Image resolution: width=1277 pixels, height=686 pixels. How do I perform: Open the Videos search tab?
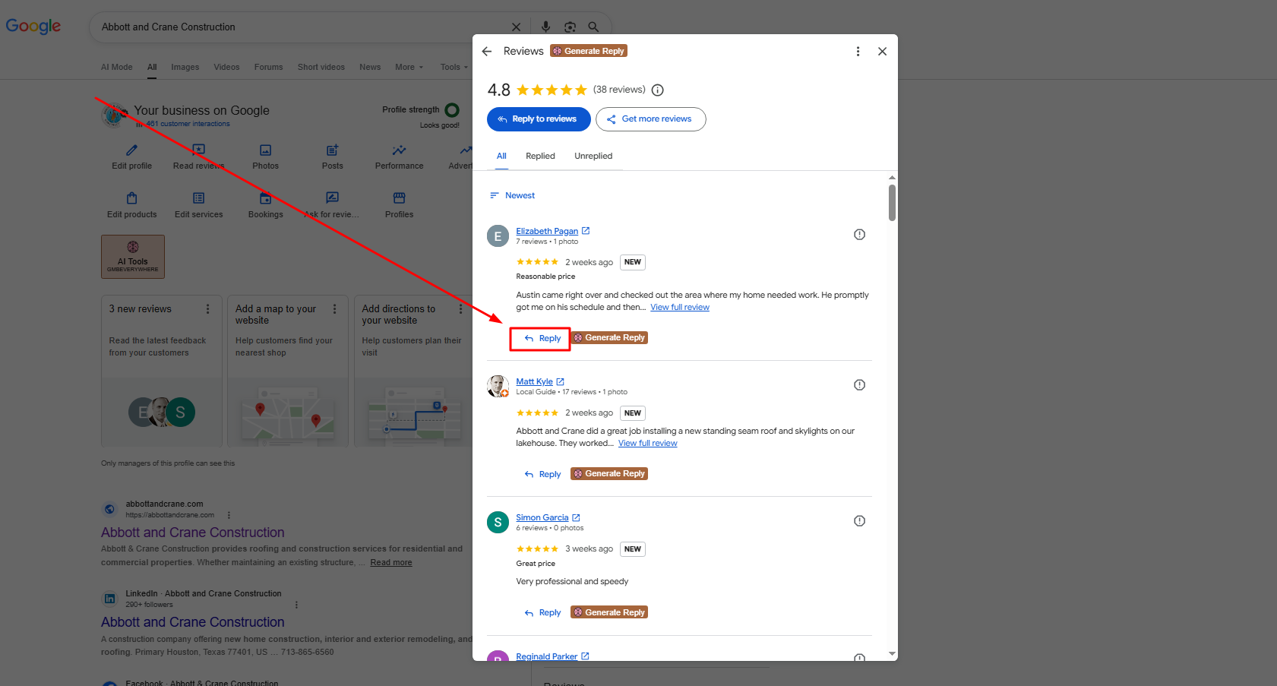pos(226,67)
